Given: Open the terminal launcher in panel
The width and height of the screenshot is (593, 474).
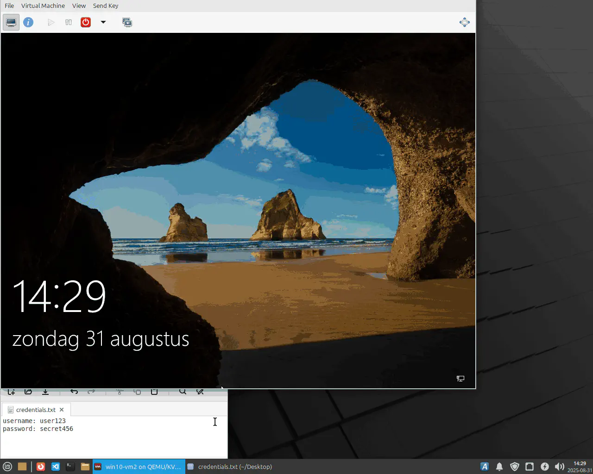Looking at the screenshot, I should (70, 467).
